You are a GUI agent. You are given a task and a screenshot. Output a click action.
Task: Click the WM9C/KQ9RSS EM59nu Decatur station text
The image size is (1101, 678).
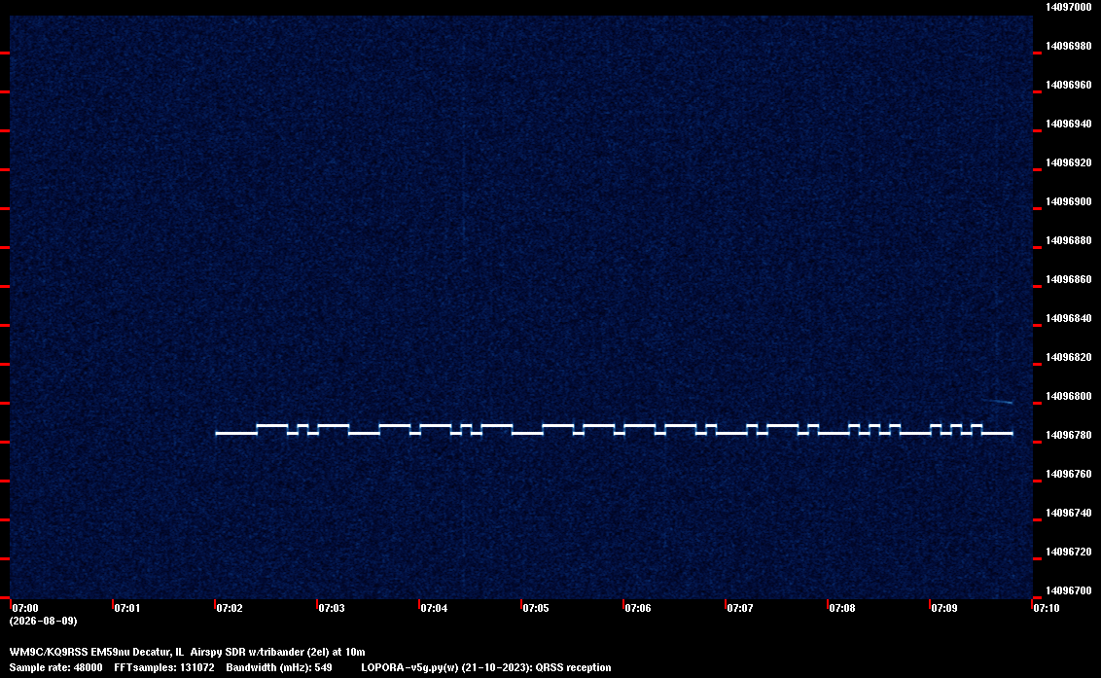tap(96, 652)
